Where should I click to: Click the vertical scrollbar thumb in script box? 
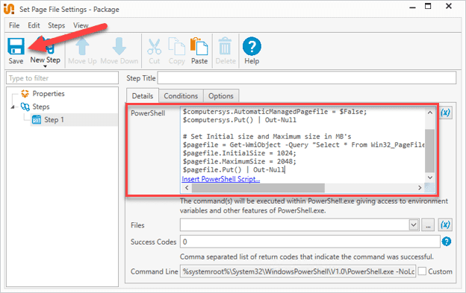point(429,151)
